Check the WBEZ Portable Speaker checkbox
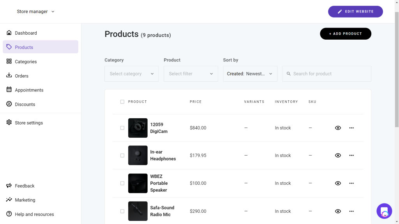 [x=122, y=183]
